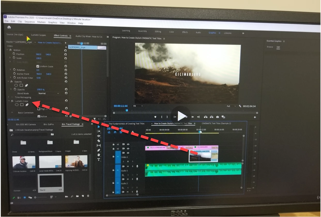Switch to the Lumetri Scopes tab
This screenshot has width=321, height=217.
point(39,35)
